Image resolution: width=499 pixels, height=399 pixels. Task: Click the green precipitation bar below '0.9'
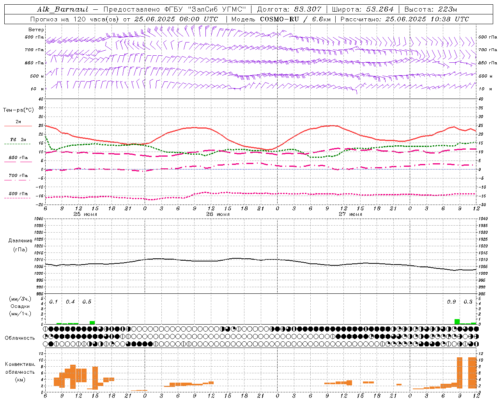click(x=457, y=322)
